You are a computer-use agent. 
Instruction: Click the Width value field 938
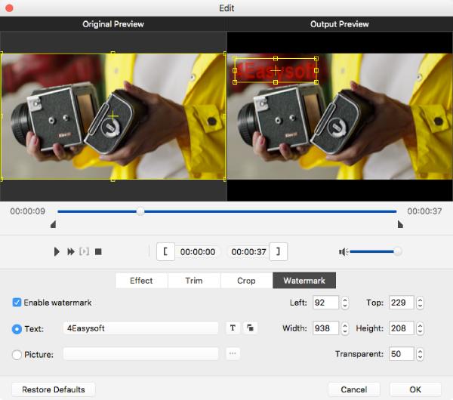(x=325, y=328)
